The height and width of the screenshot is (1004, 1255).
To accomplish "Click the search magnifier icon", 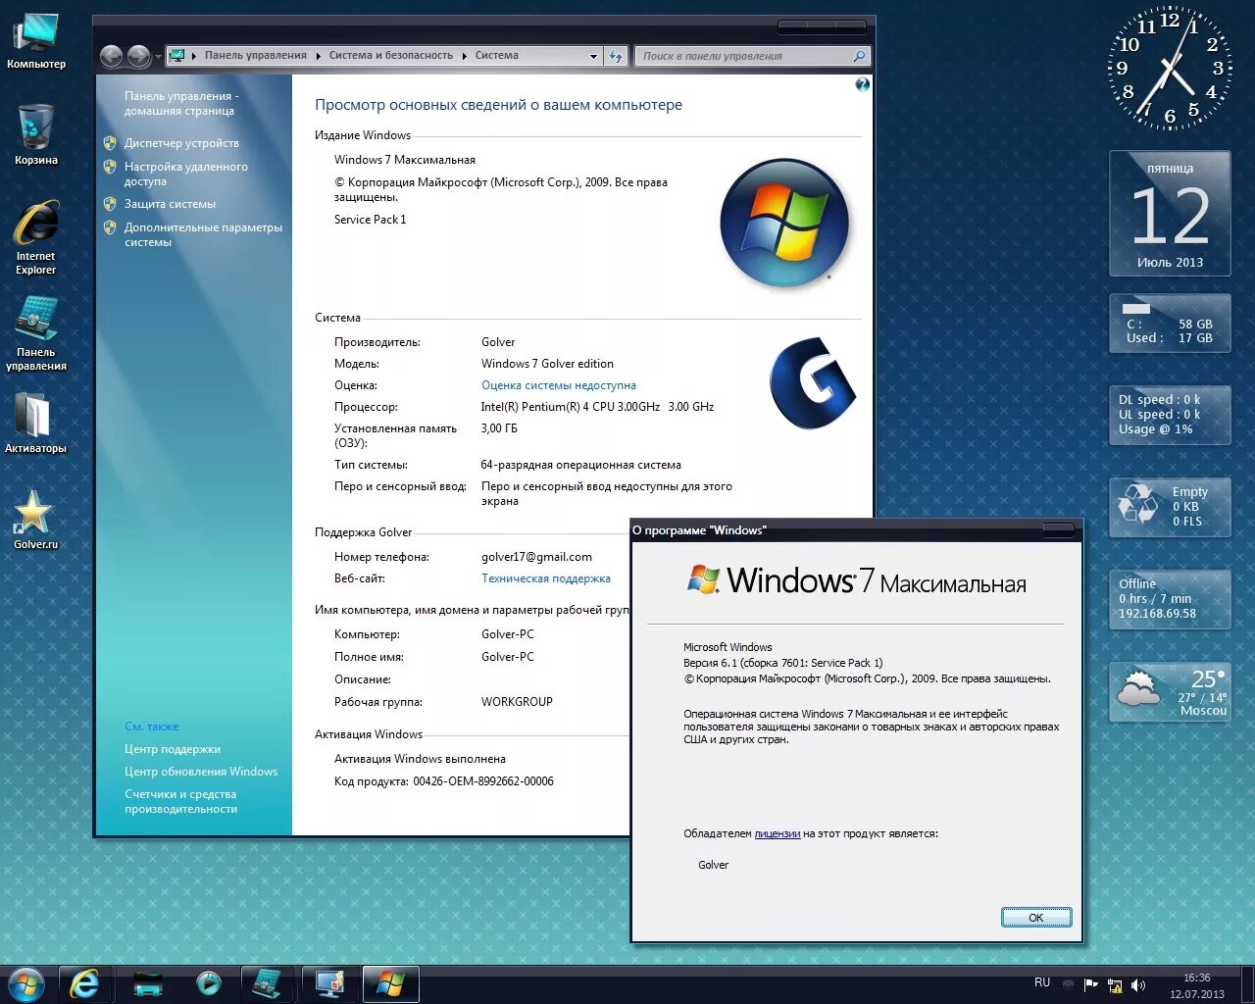I will pyautogui.click(x=859, y=56).
